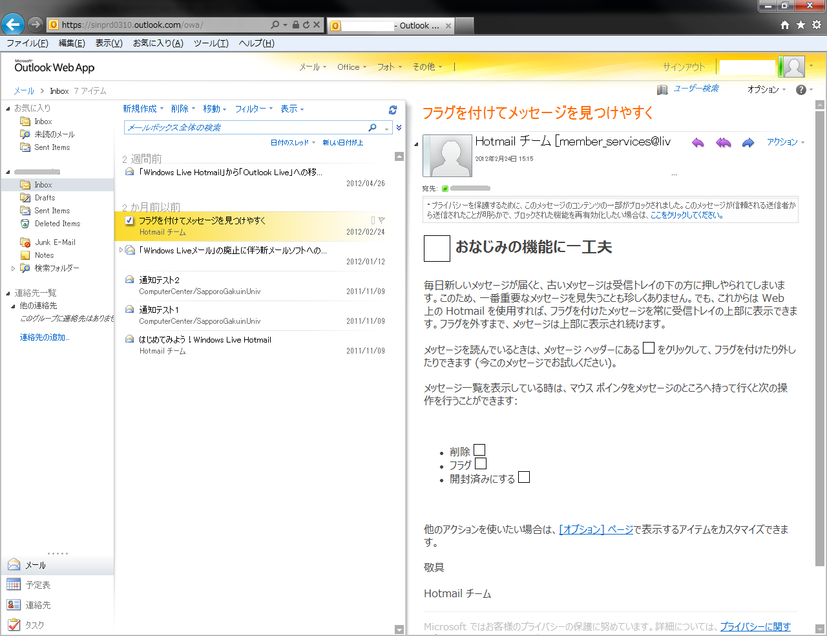Open the browser favorites star icon
The width and height of the screenshot is (827, 636).
pyautogui.click(x=801, y=25)
